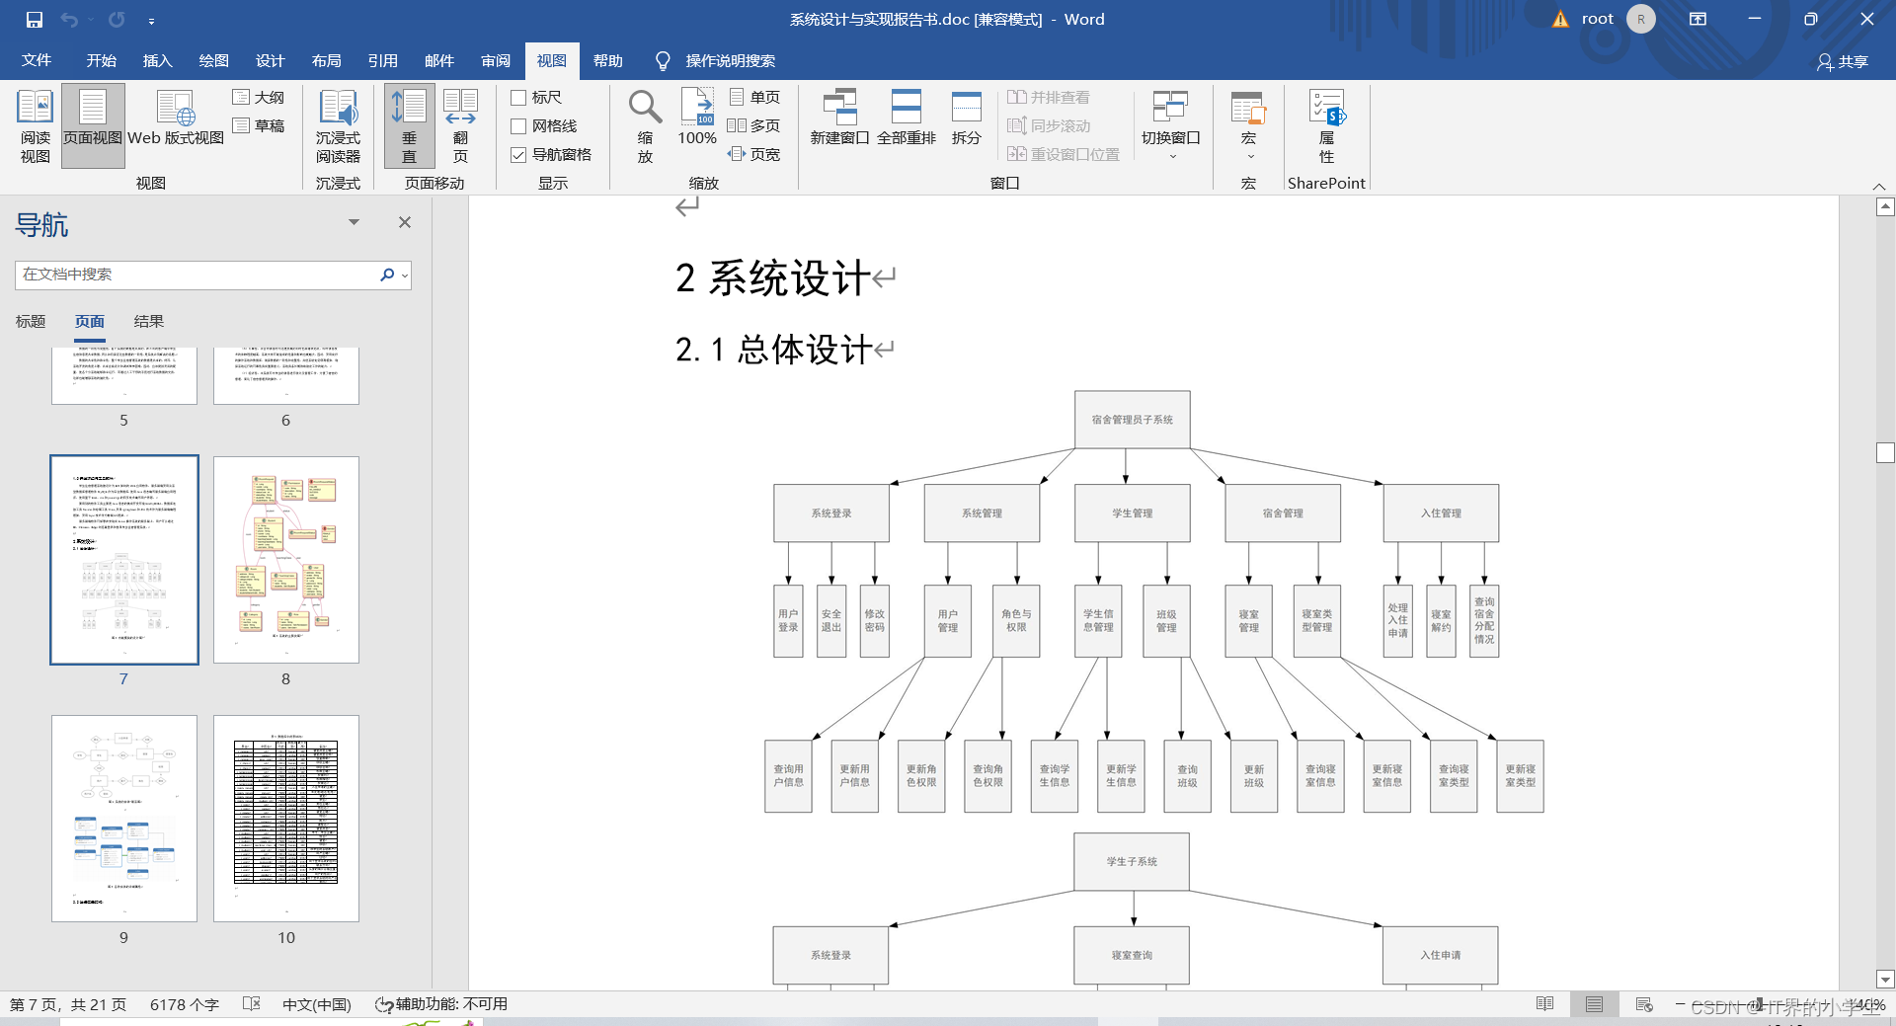Click the Save icon in title bar
1896x1026 pixels.
[35, 20]
